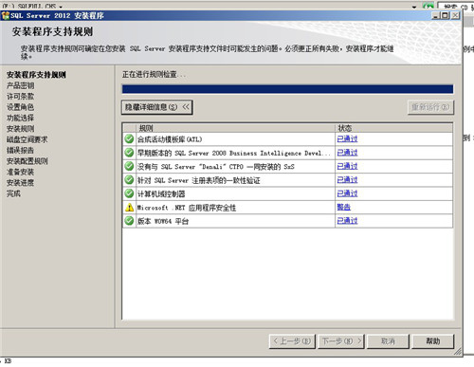This screenshot has width=474, height=367.
Task: Click 下一步 button
Action: coord(341,341)
